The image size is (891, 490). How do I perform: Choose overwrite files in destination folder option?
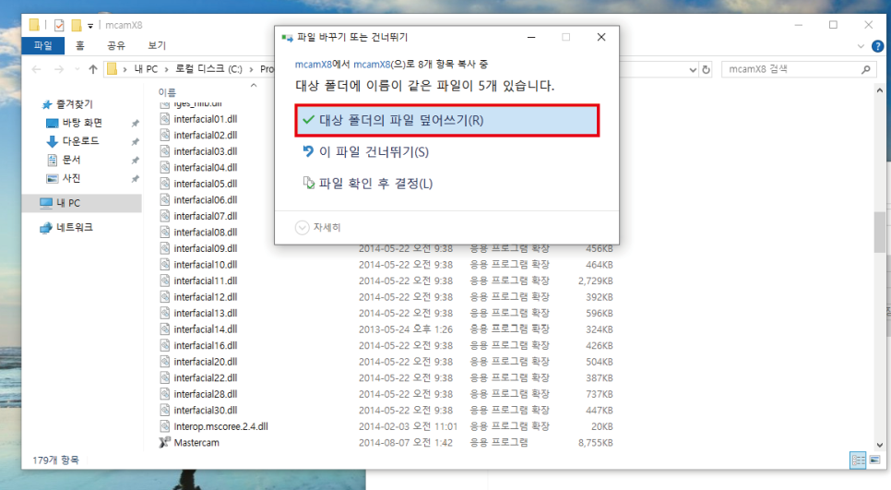click(x=446, y=120)
